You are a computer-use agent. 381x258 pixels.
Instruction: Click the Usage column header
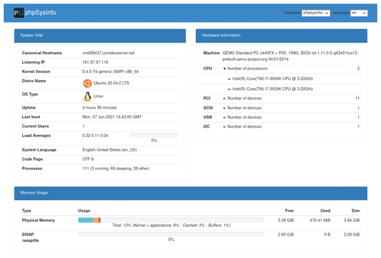pos(84,211)
